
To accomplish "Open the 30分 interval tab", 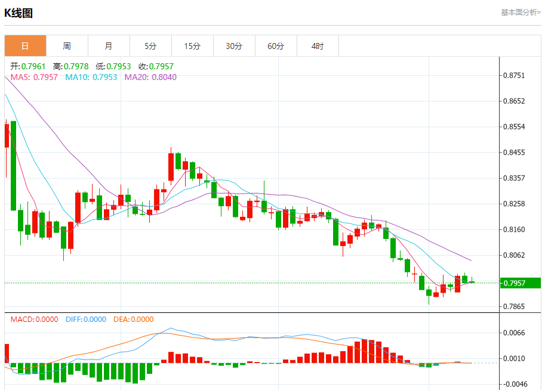I will pyautogui.click(x=234, y=45).
